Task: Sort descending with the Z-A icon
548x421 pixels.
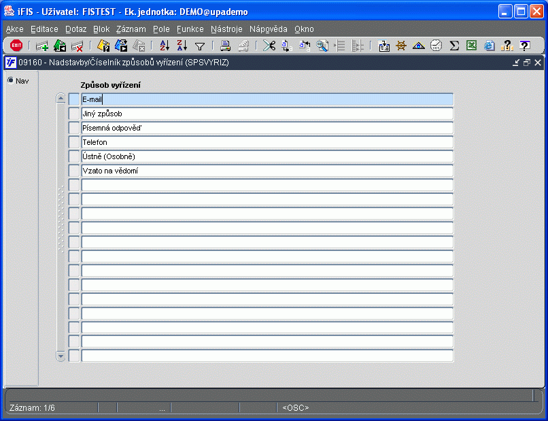Action: point(182,46)
